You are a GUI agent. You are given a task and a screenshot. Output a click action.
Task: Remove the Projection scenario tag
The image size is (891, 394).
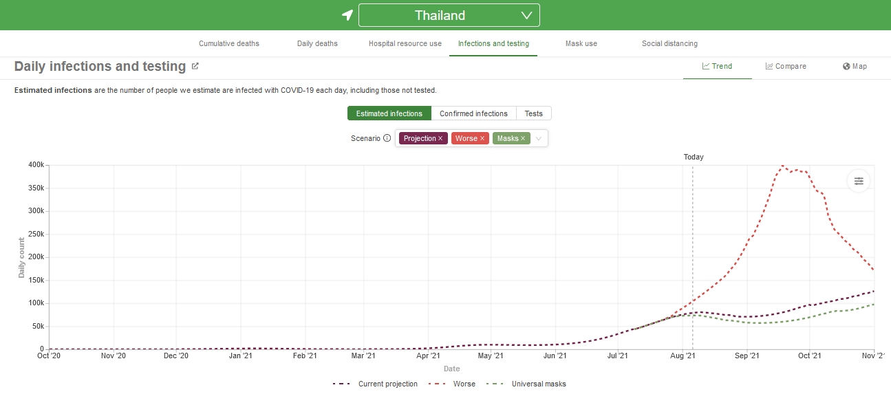(x=440, y=138)
